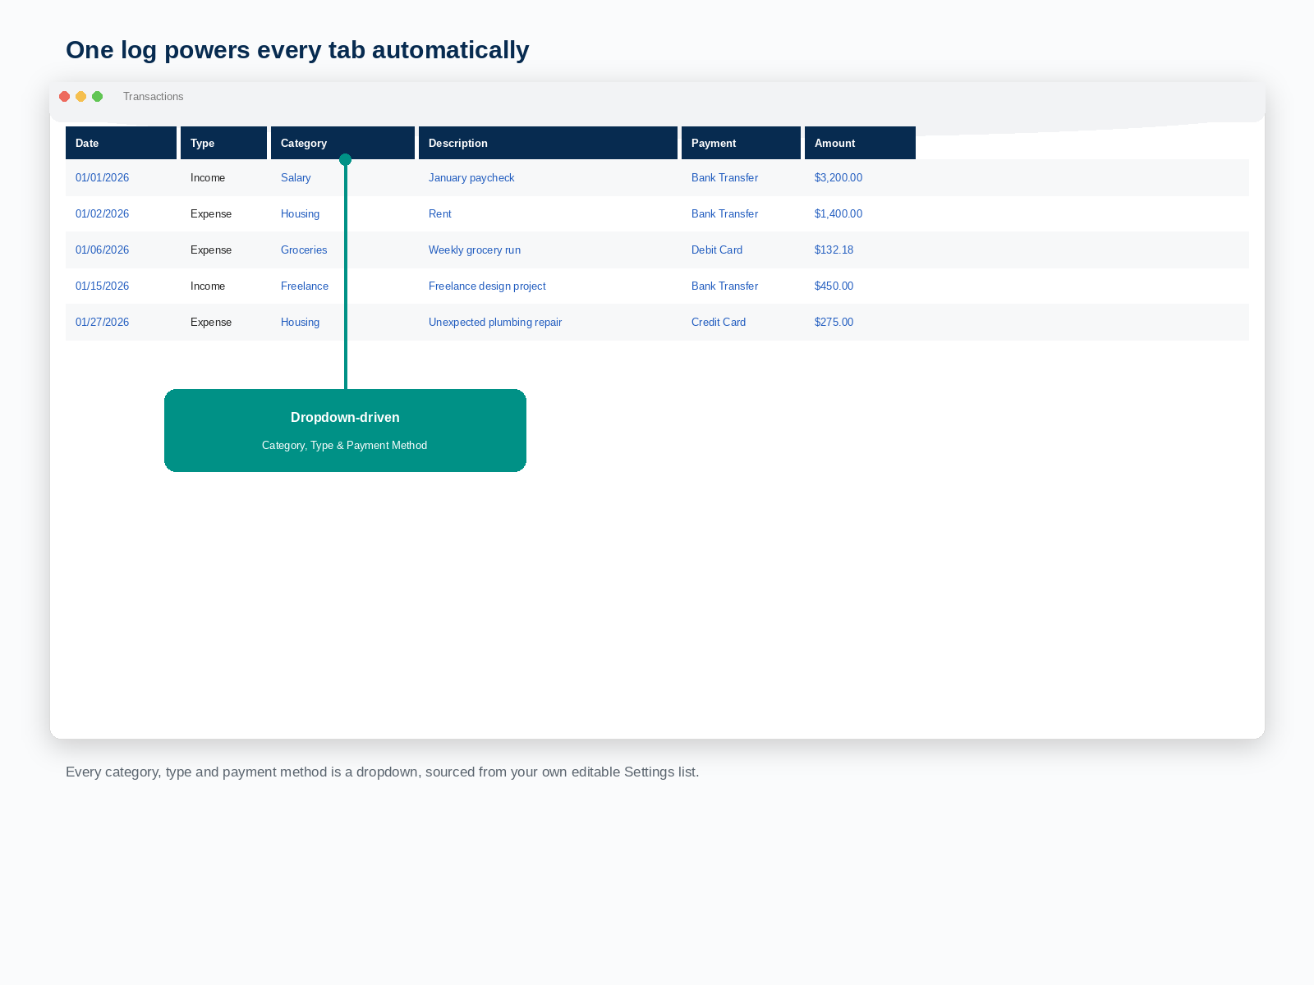Image resolution: width=1314 pixels, height=985 pixels.
Task: Open Type dropdown in Freelance design project row
Action: point(208,286)
